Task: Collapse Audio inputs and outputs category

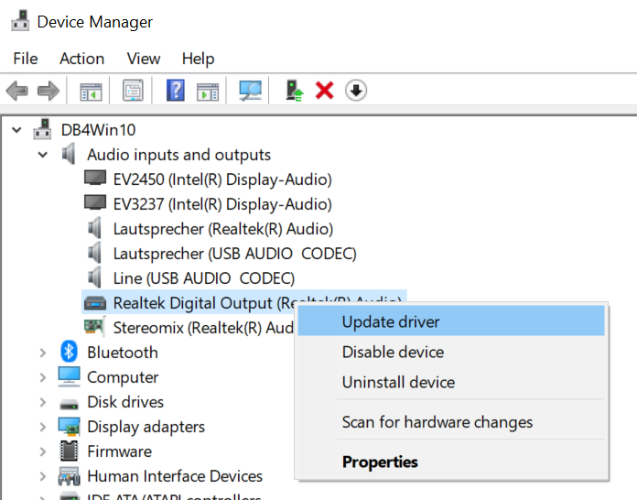Action: click(43, 155)
